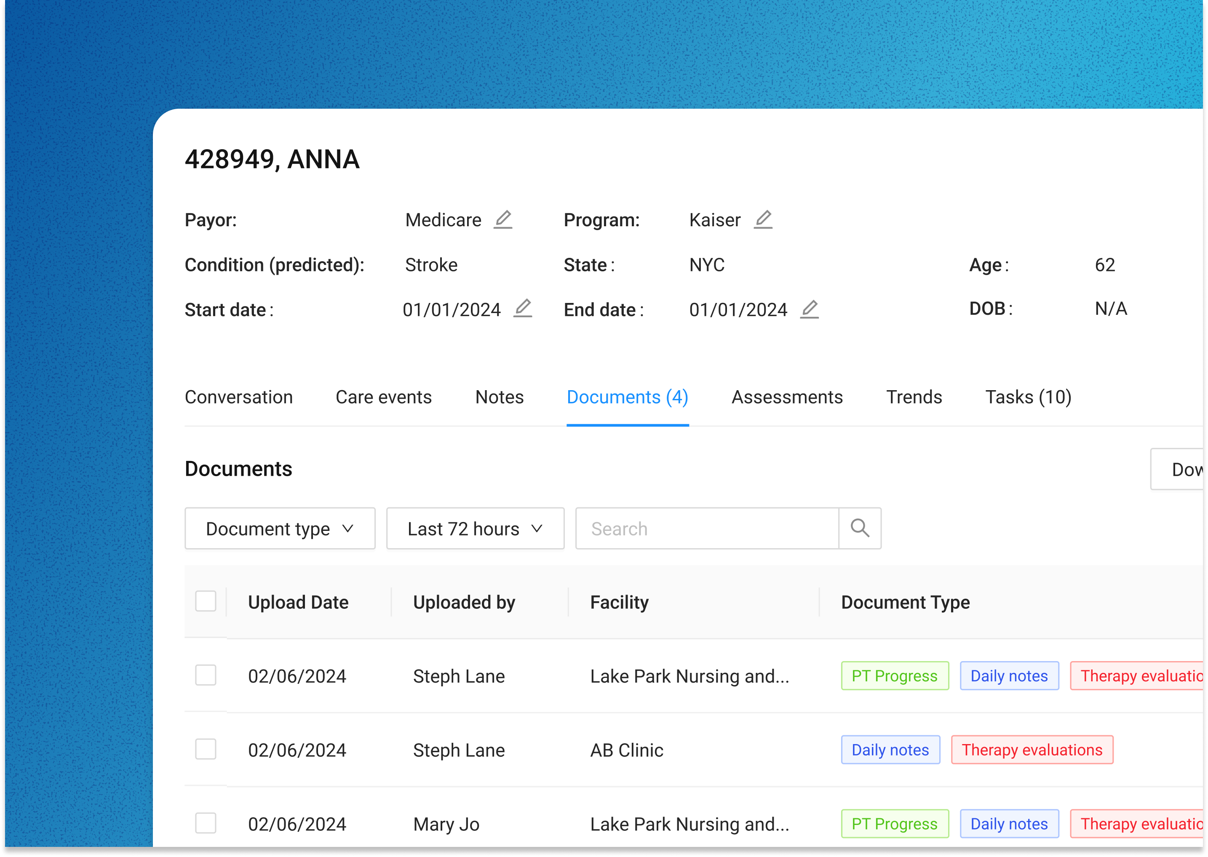Open the Document type dropdown
The width and height of the screenshot is (1208, 857).
coord(280,528)
